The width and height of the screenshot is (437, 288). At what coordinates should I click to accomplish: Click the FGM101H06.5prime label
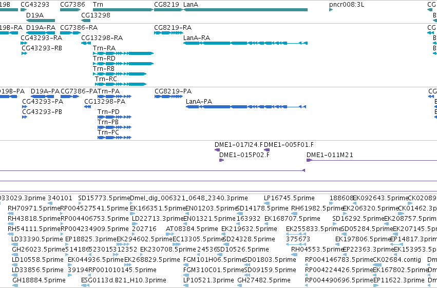[214, 260]
